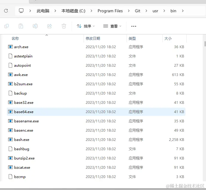The width and height of the screenshot is (206, 190).
Task: Select the file name basenc.exe
Action: click(x=24, y=130)
